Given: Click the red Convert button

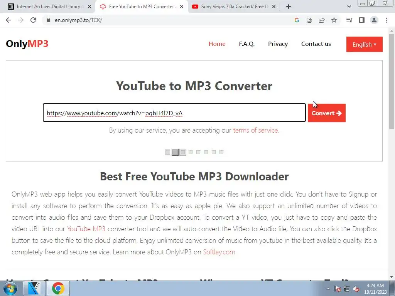Looking at the screenshot, I should point(326,113).
